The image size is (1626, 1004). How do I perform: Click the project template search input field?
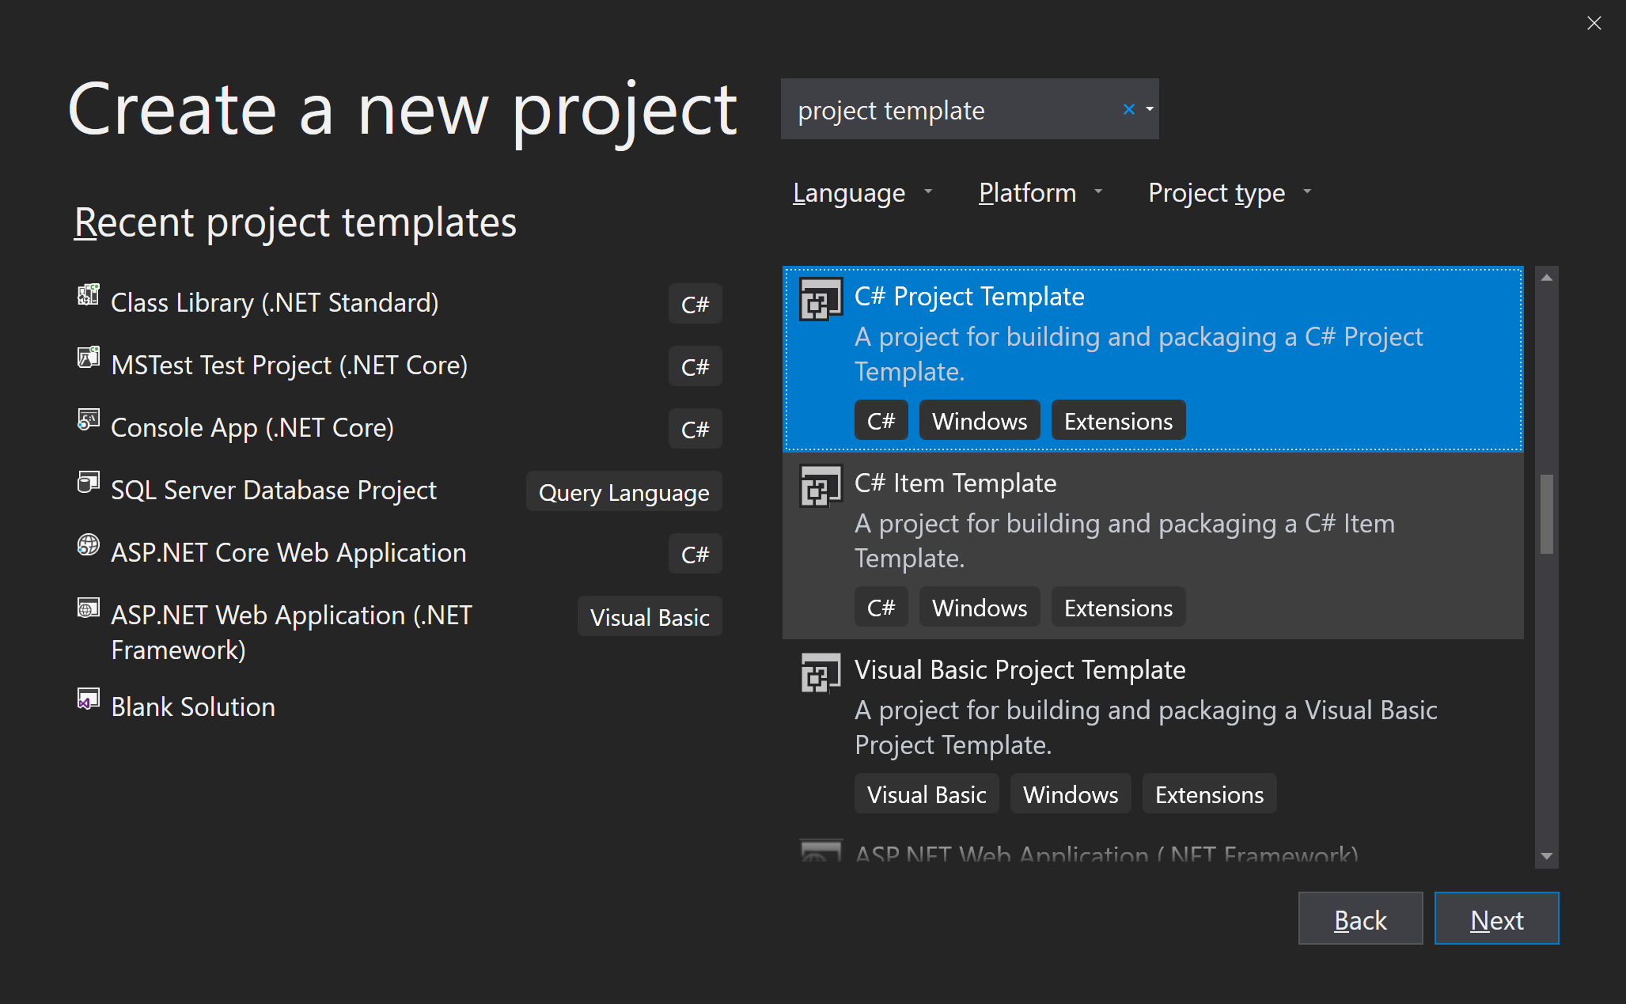[x=953, y=109]
